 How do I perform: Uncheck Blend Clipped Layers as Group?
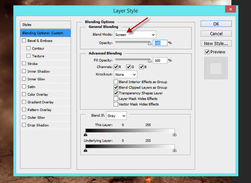pyautogui.click(x=116, y=88)
